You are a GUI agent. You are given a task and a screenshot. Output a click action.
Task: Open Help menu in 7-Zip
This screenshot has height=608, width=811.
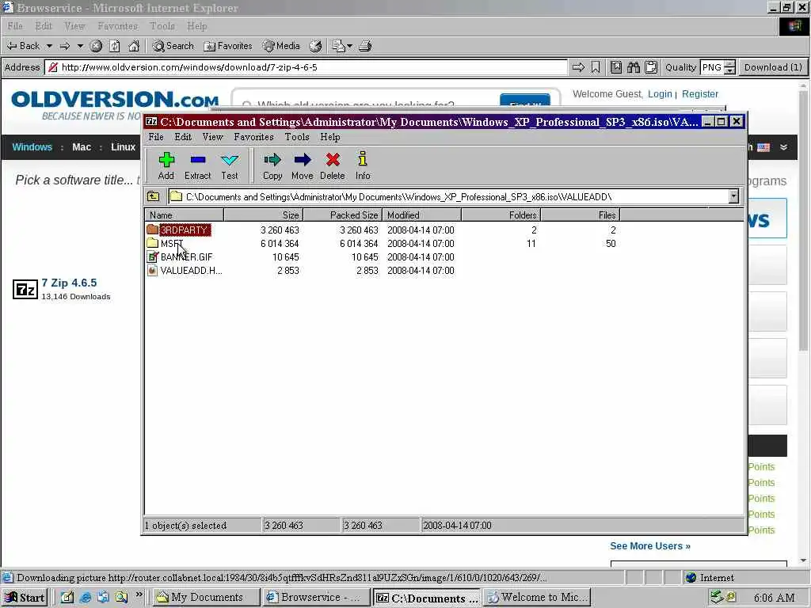coord(330,137)
